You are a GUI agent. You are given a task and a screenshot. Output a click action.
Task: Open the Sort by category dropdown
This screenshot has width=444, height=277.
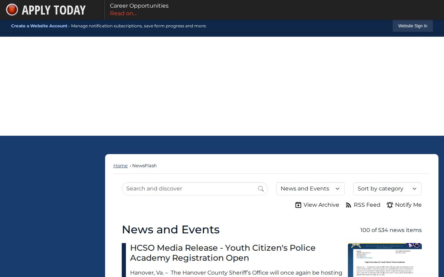pos(387,189)
